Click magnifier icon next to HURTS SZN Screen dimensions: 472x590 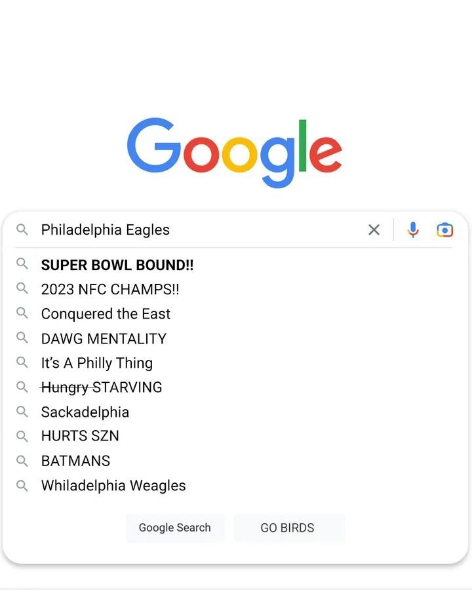[22, 435]
